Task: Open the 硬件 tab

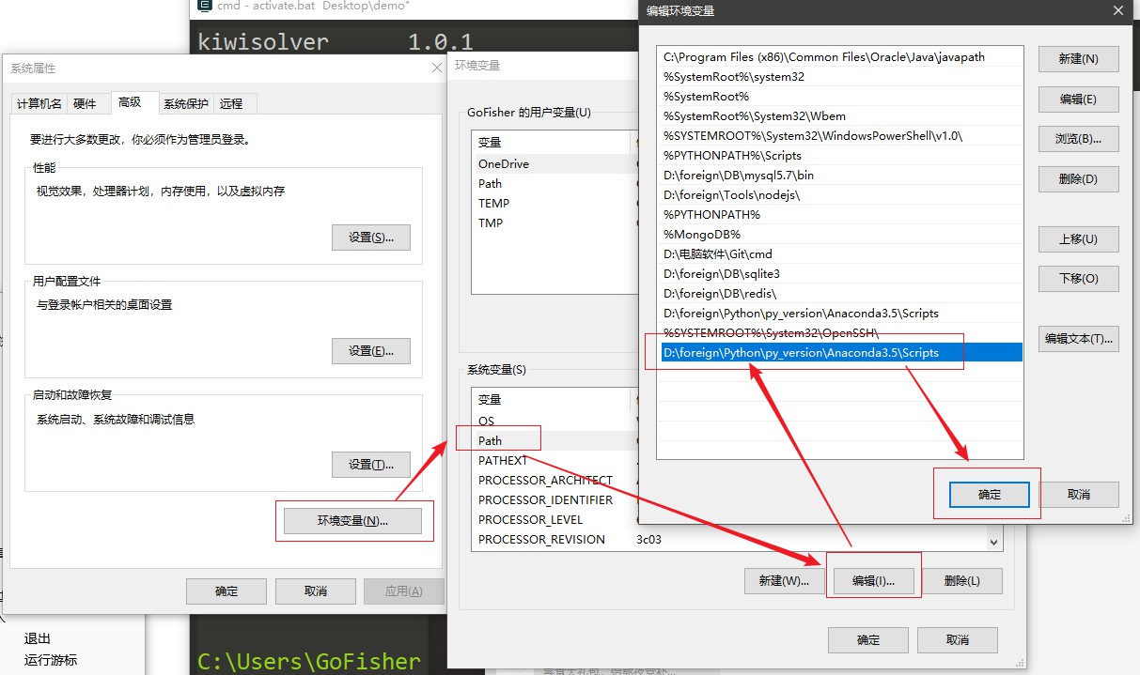Action: point(85,103)
